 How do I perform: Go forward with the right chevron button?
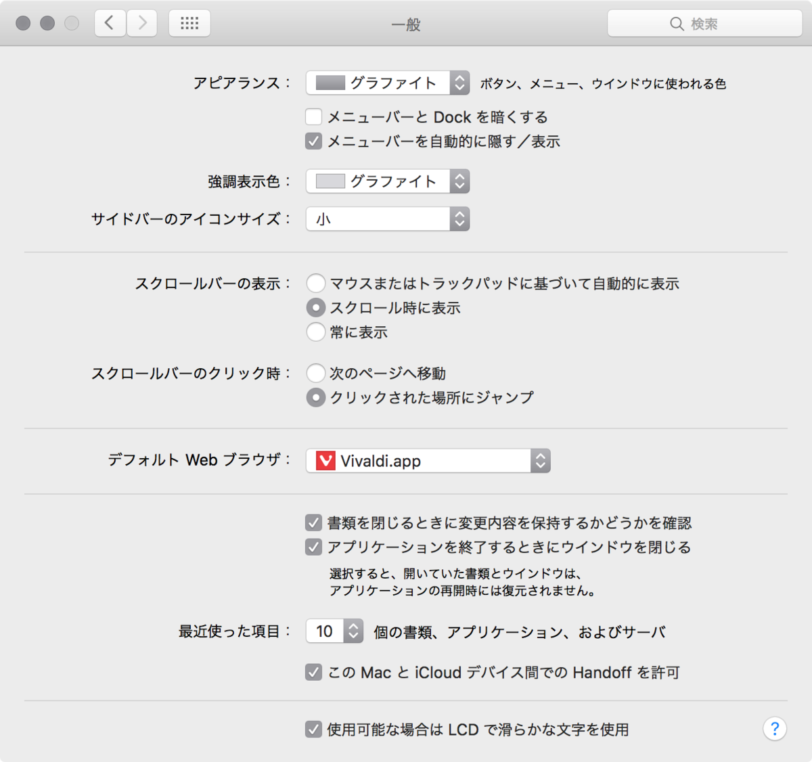click(x=142, y=24)
